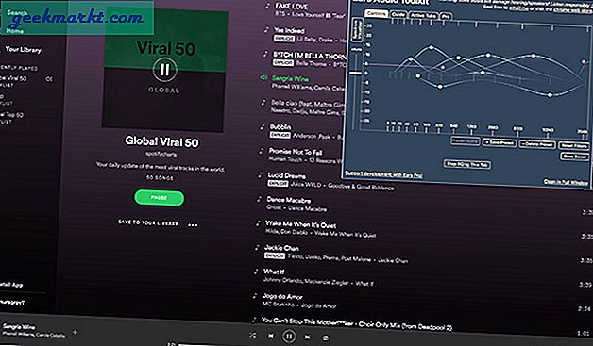
Task: Add Sangria Wine to library with plus icon
Action: (x=75, y=332)
